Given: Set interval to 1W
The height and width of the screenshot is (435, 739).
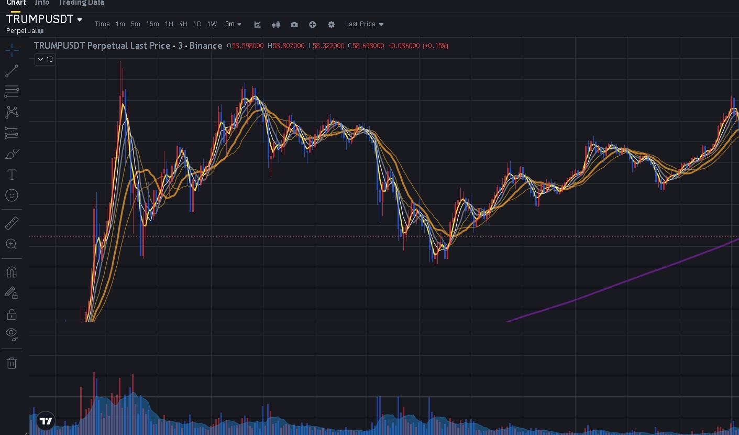Looking at the screenshot, I should [212, 24].
